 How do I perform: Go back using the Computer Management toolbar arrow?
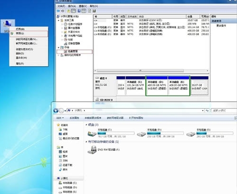pyautogui.click(x=58, y=11)
